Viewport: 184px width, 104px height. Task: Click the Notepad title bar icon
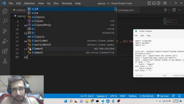[x=136, y=31]
